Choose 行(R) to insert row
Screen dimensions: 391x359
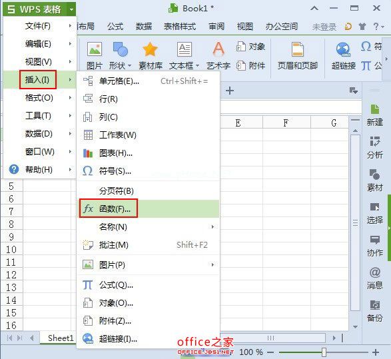(149, 99)
